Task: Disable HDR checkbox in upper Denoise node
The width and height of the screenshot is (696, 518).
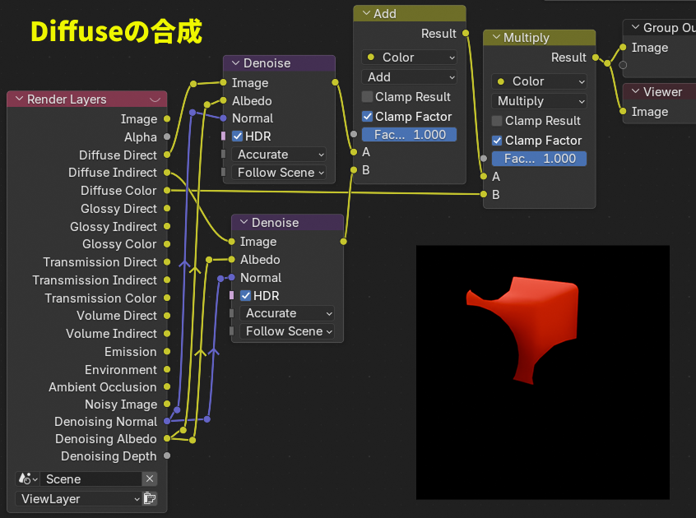Action: (238, 136)
